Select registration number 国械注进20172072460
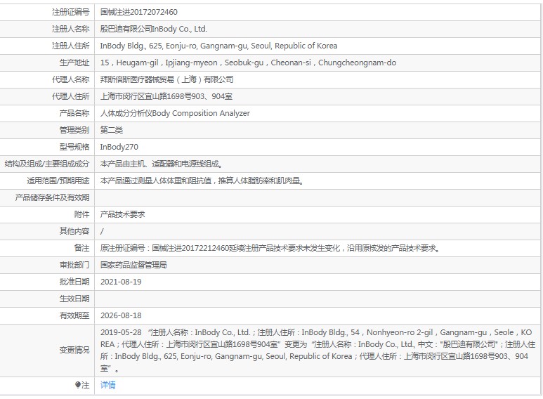This screenshot has width=543, height=399. pos(138,12)
